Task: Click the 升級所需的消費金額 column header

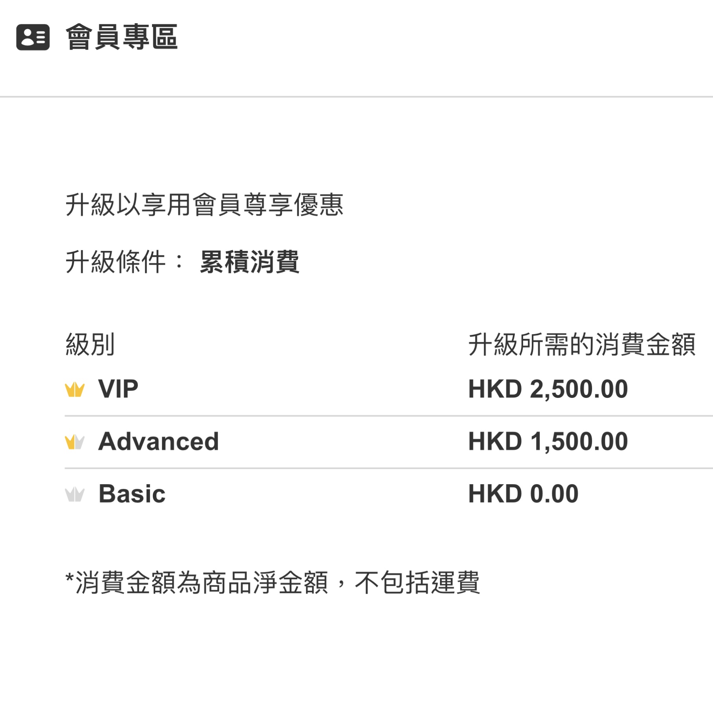Action: point(582,345)
